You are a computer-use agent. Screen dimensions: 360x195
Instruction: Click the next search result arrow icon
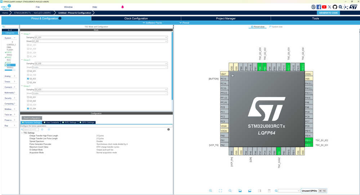tap(49, 130)
